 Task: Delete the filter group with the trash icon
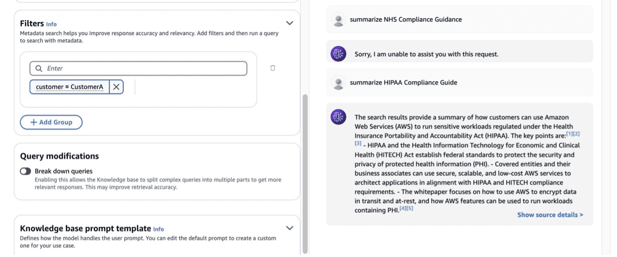(273, 68)
